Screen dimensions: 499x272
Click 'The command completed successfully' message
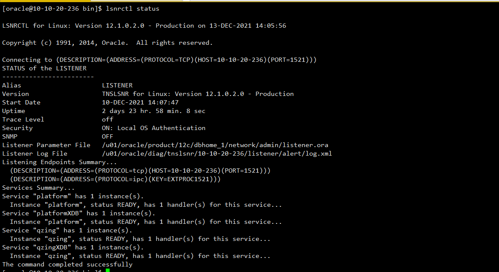[x=67, y=264]
